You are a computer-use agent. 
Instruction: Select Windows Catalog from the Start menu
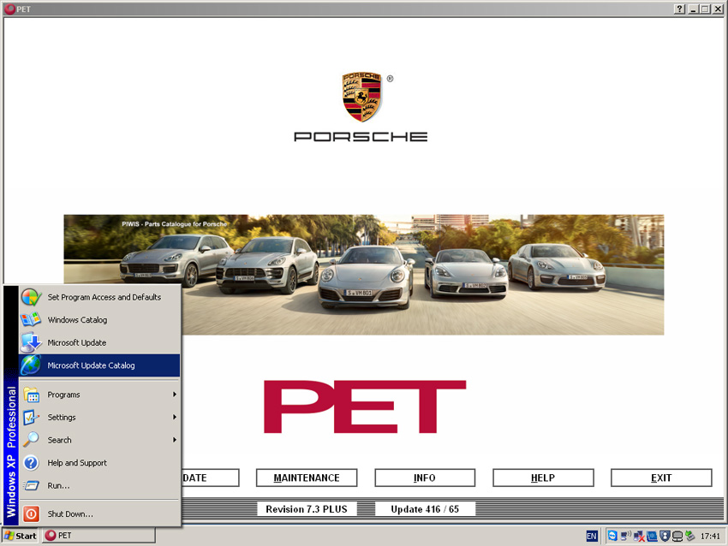(x=99, y=320)
